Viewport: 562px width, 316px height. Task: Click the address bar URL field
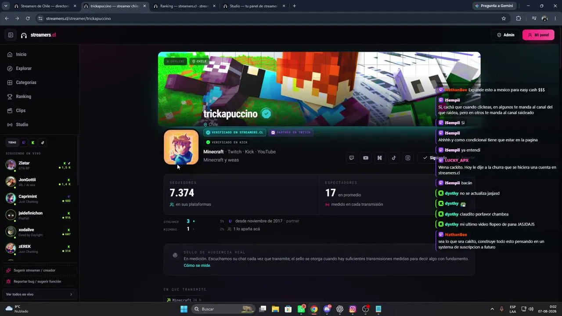pos(268,18)
